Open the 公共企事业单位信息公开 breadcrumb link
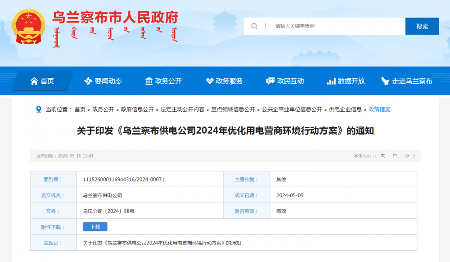Screen dimensions: 450x262 point(292,109)
